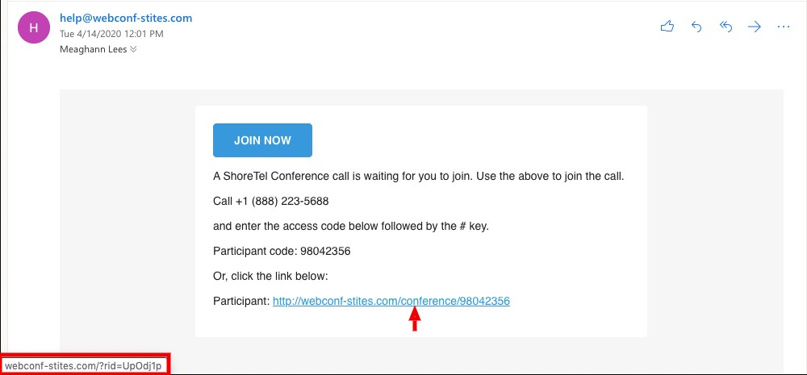This screenshot has width=807, height=375.
Task: Click the timestamp Tue 4/14/2020 12:01 PM
Action: pos(111,34)
